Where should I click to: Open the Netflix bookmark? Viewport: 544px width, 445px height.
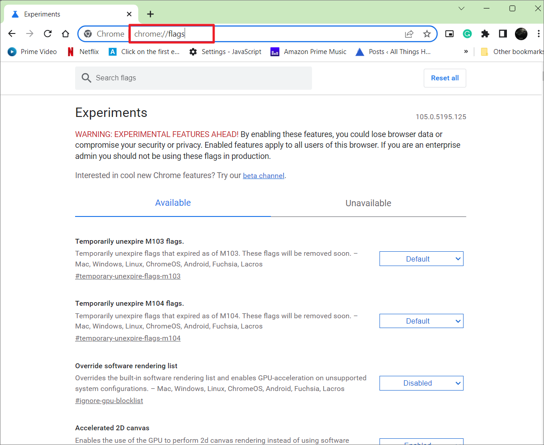83,52
